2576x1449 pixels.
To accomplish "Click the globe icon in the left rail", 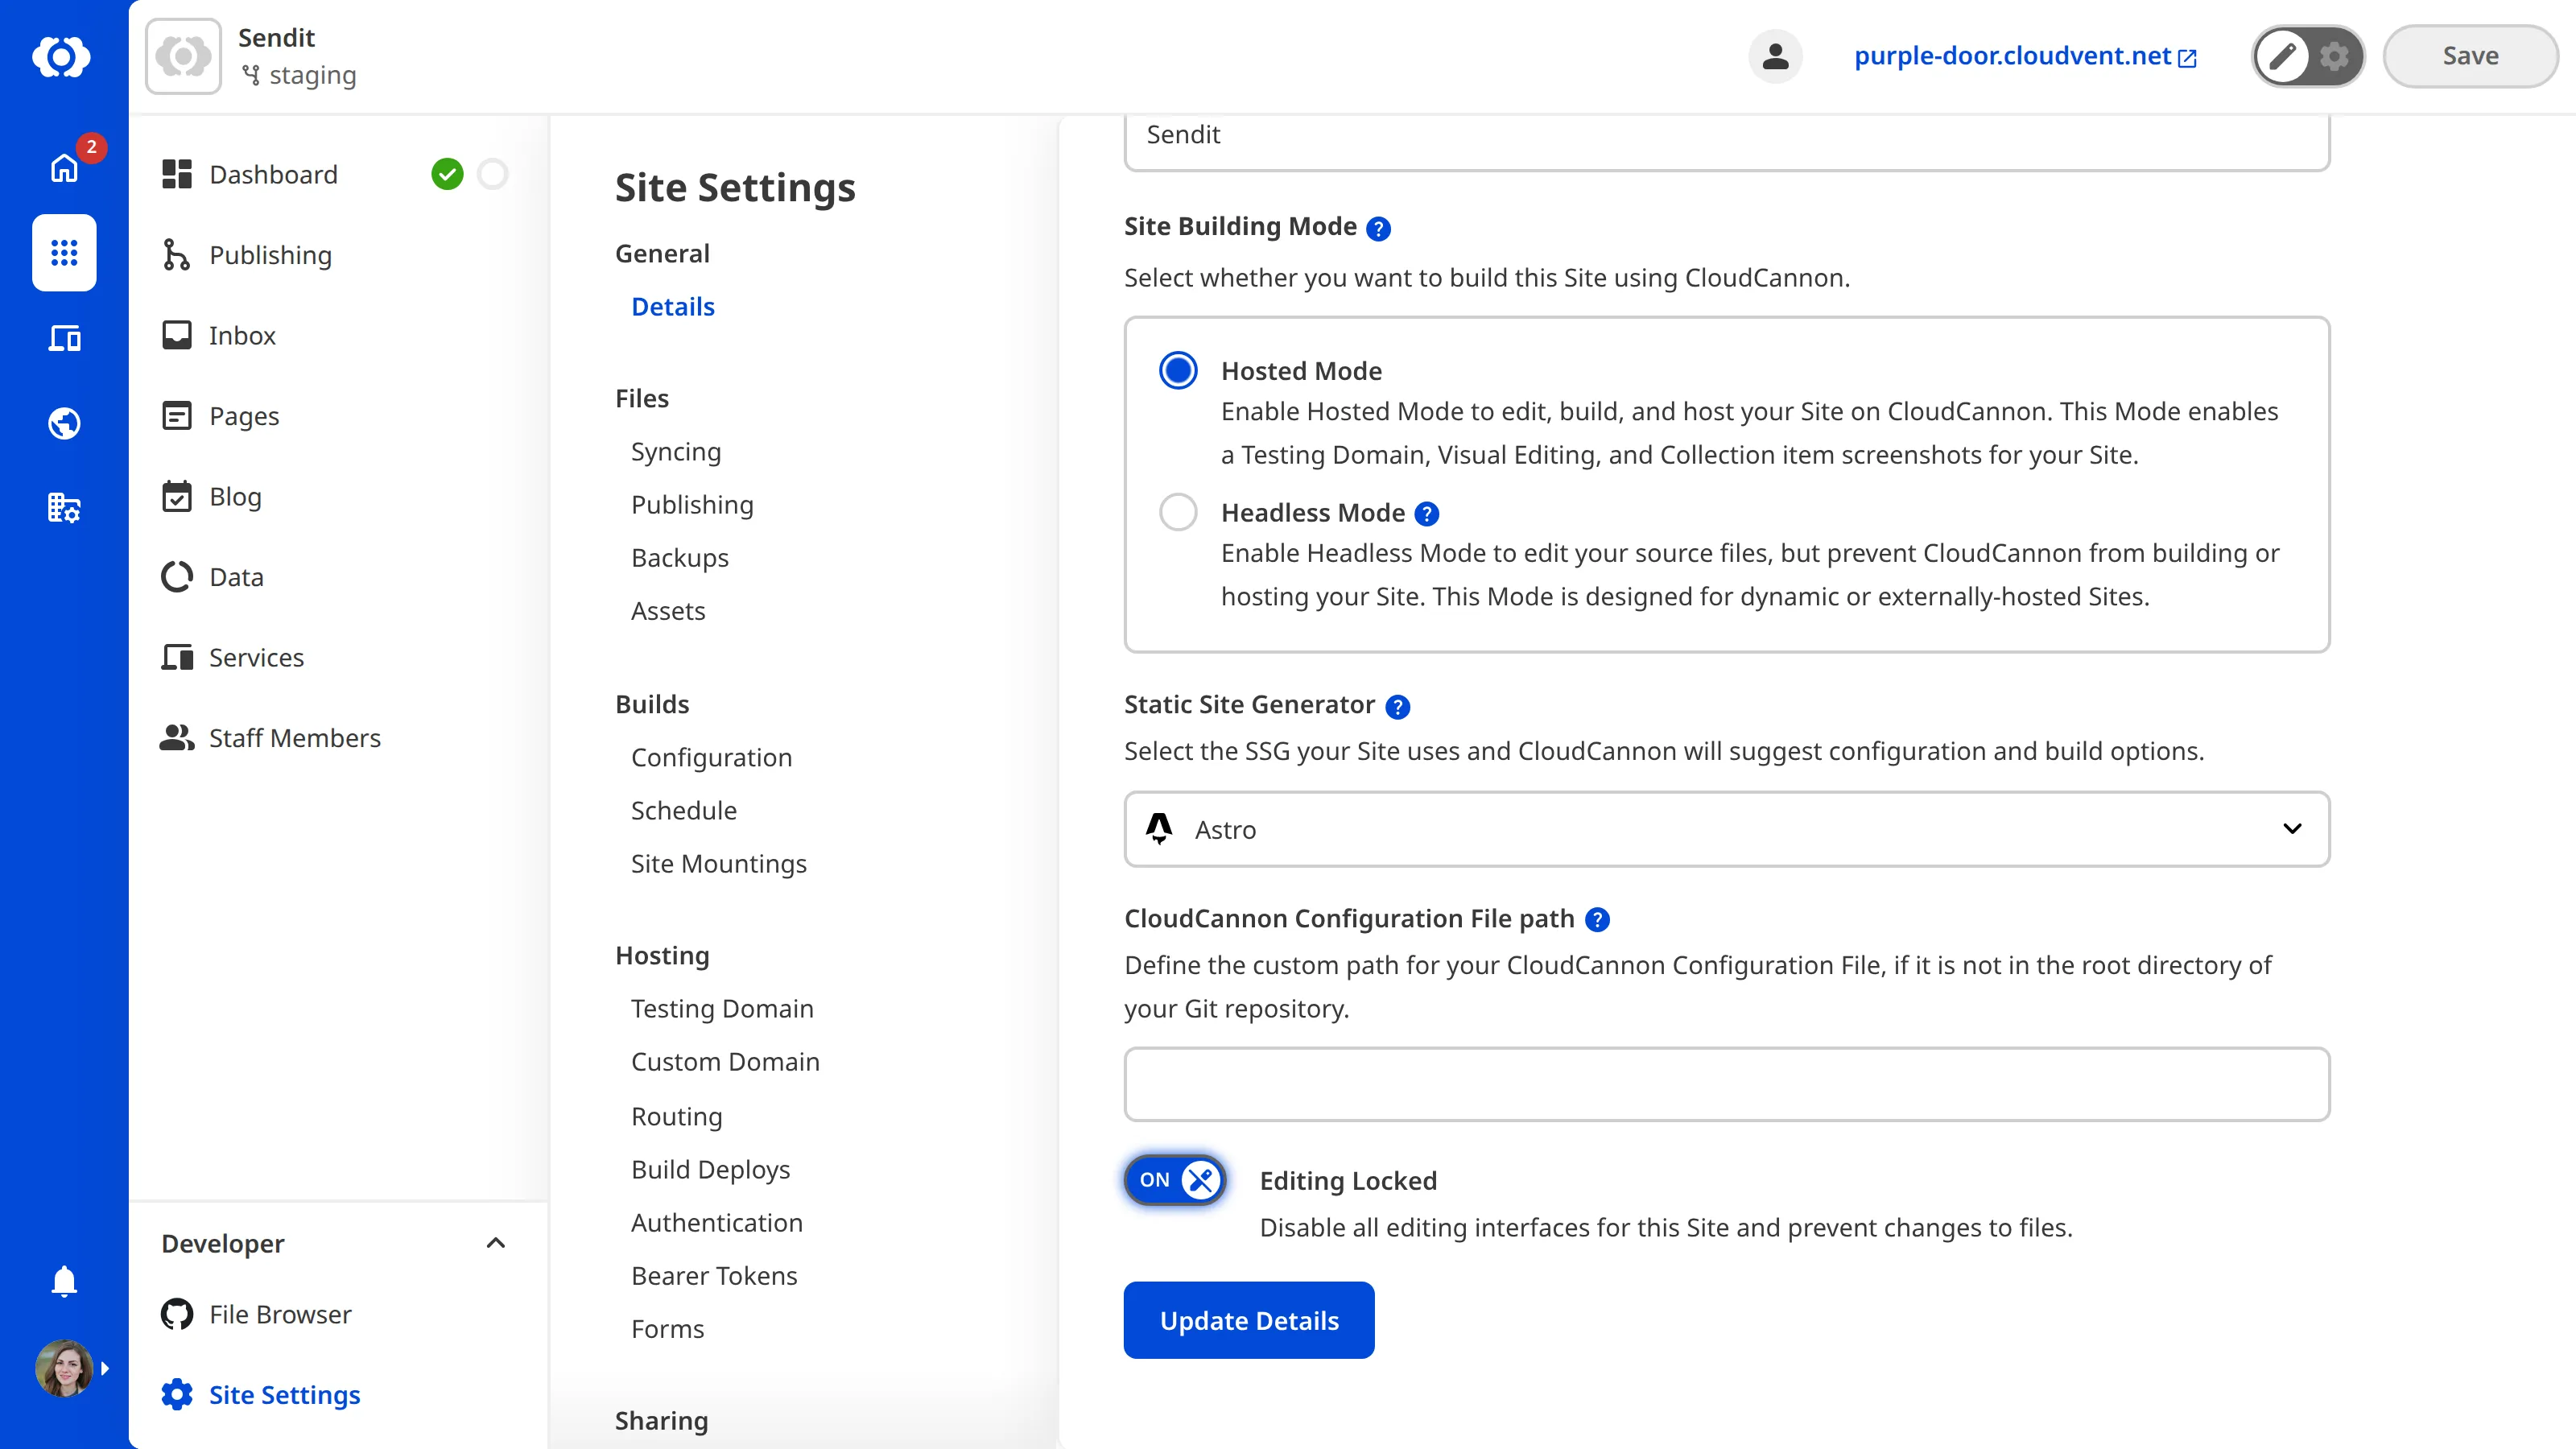I will tap(64, 422).
